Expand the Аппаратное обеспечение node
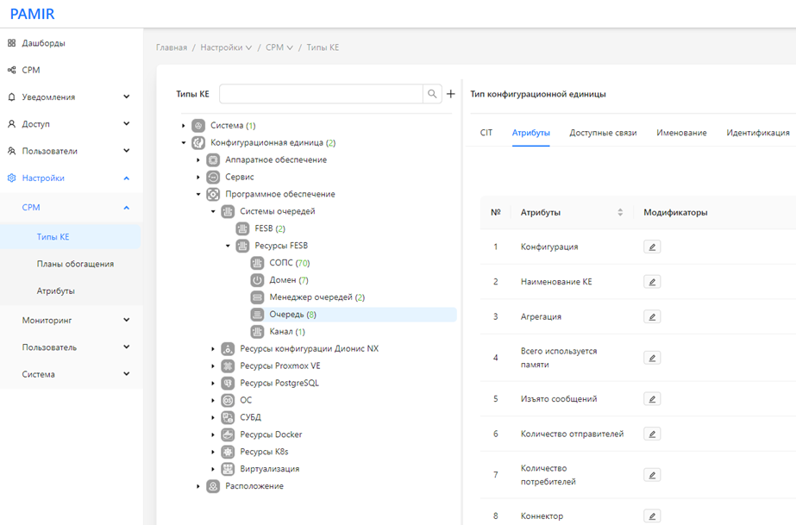The width and height of the screenshot is (796, 525). (x=198, y=159)
